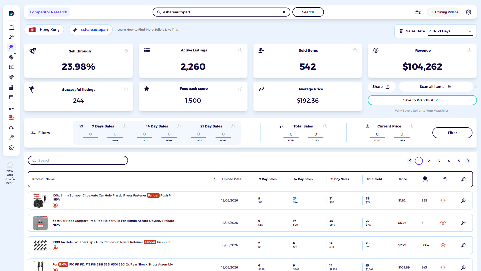Select page 3 of results

click(439, 161)
